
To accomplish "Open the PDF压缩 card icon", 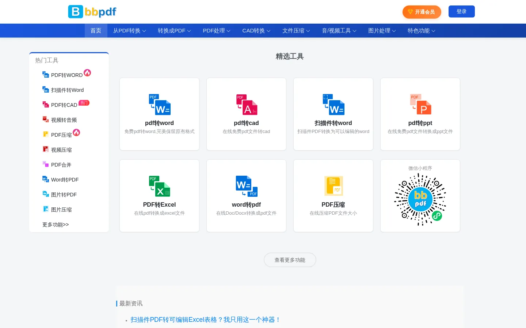I will point(333,186).
